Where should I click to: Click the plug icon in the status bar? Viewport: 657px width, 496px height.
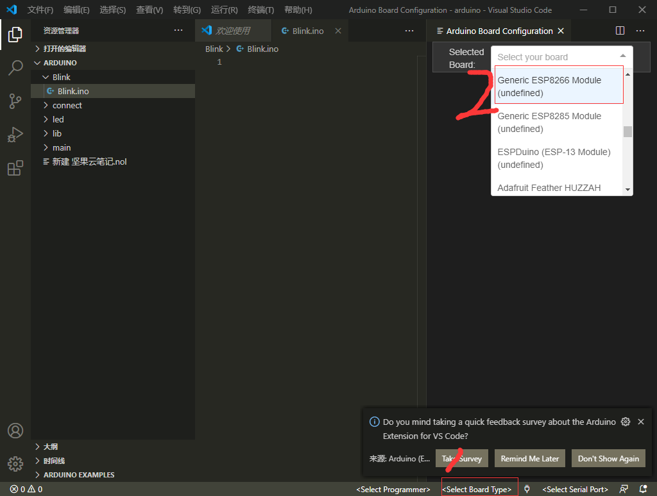527,489
